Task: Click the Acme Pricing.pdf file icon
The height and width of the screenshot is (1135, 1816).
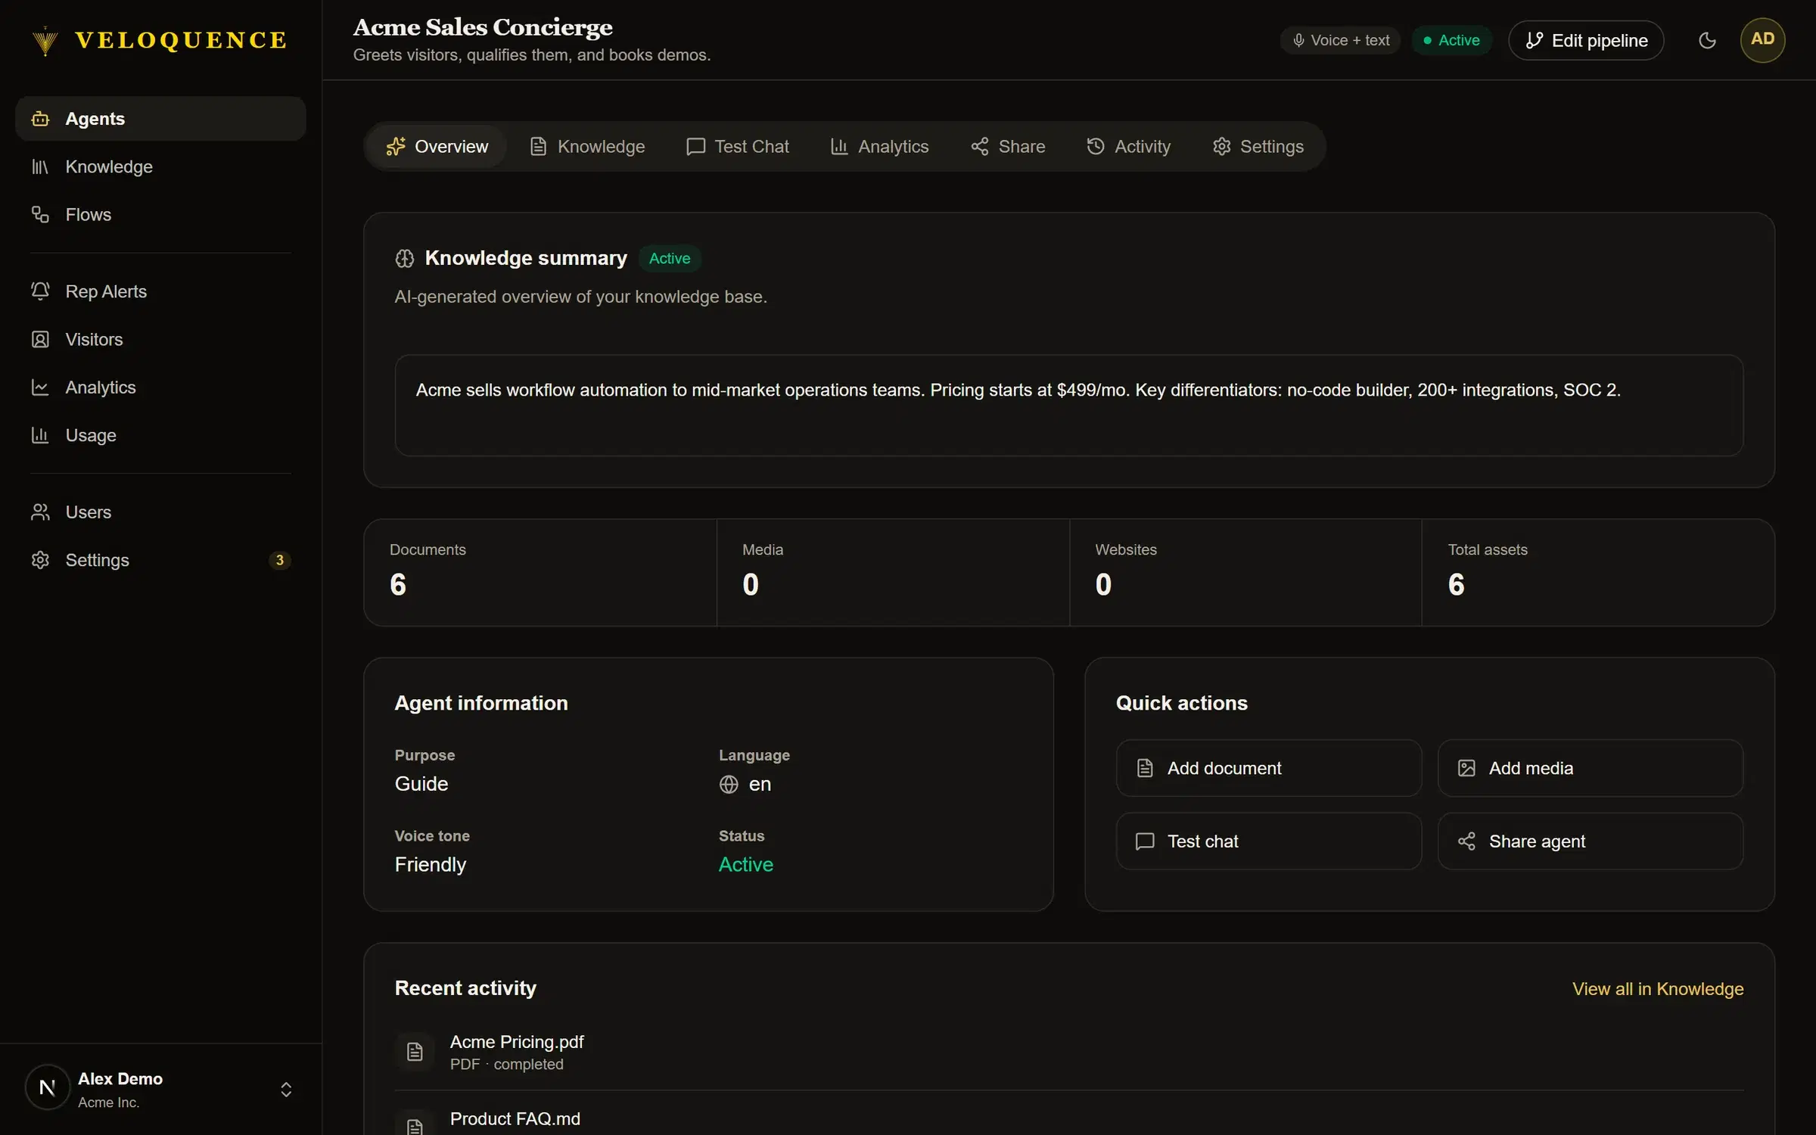Action: pyautogui.click(x=415, y=1052)
